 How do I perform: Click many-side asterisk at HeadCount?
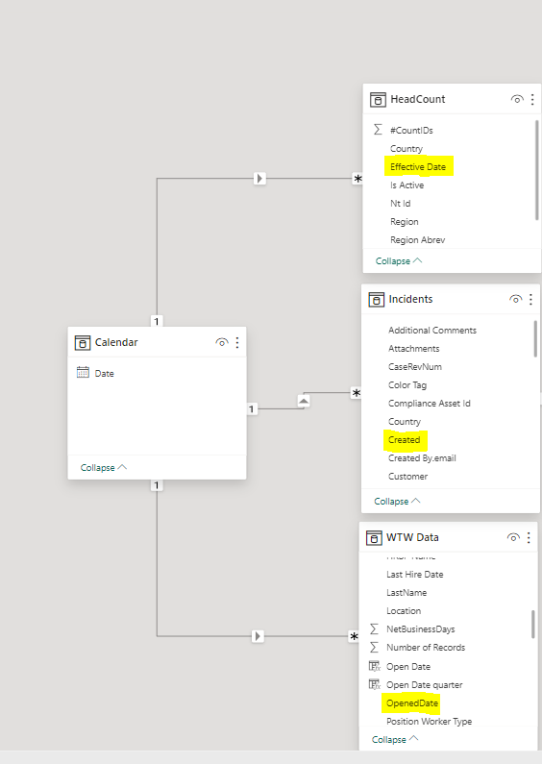point(357,179)
